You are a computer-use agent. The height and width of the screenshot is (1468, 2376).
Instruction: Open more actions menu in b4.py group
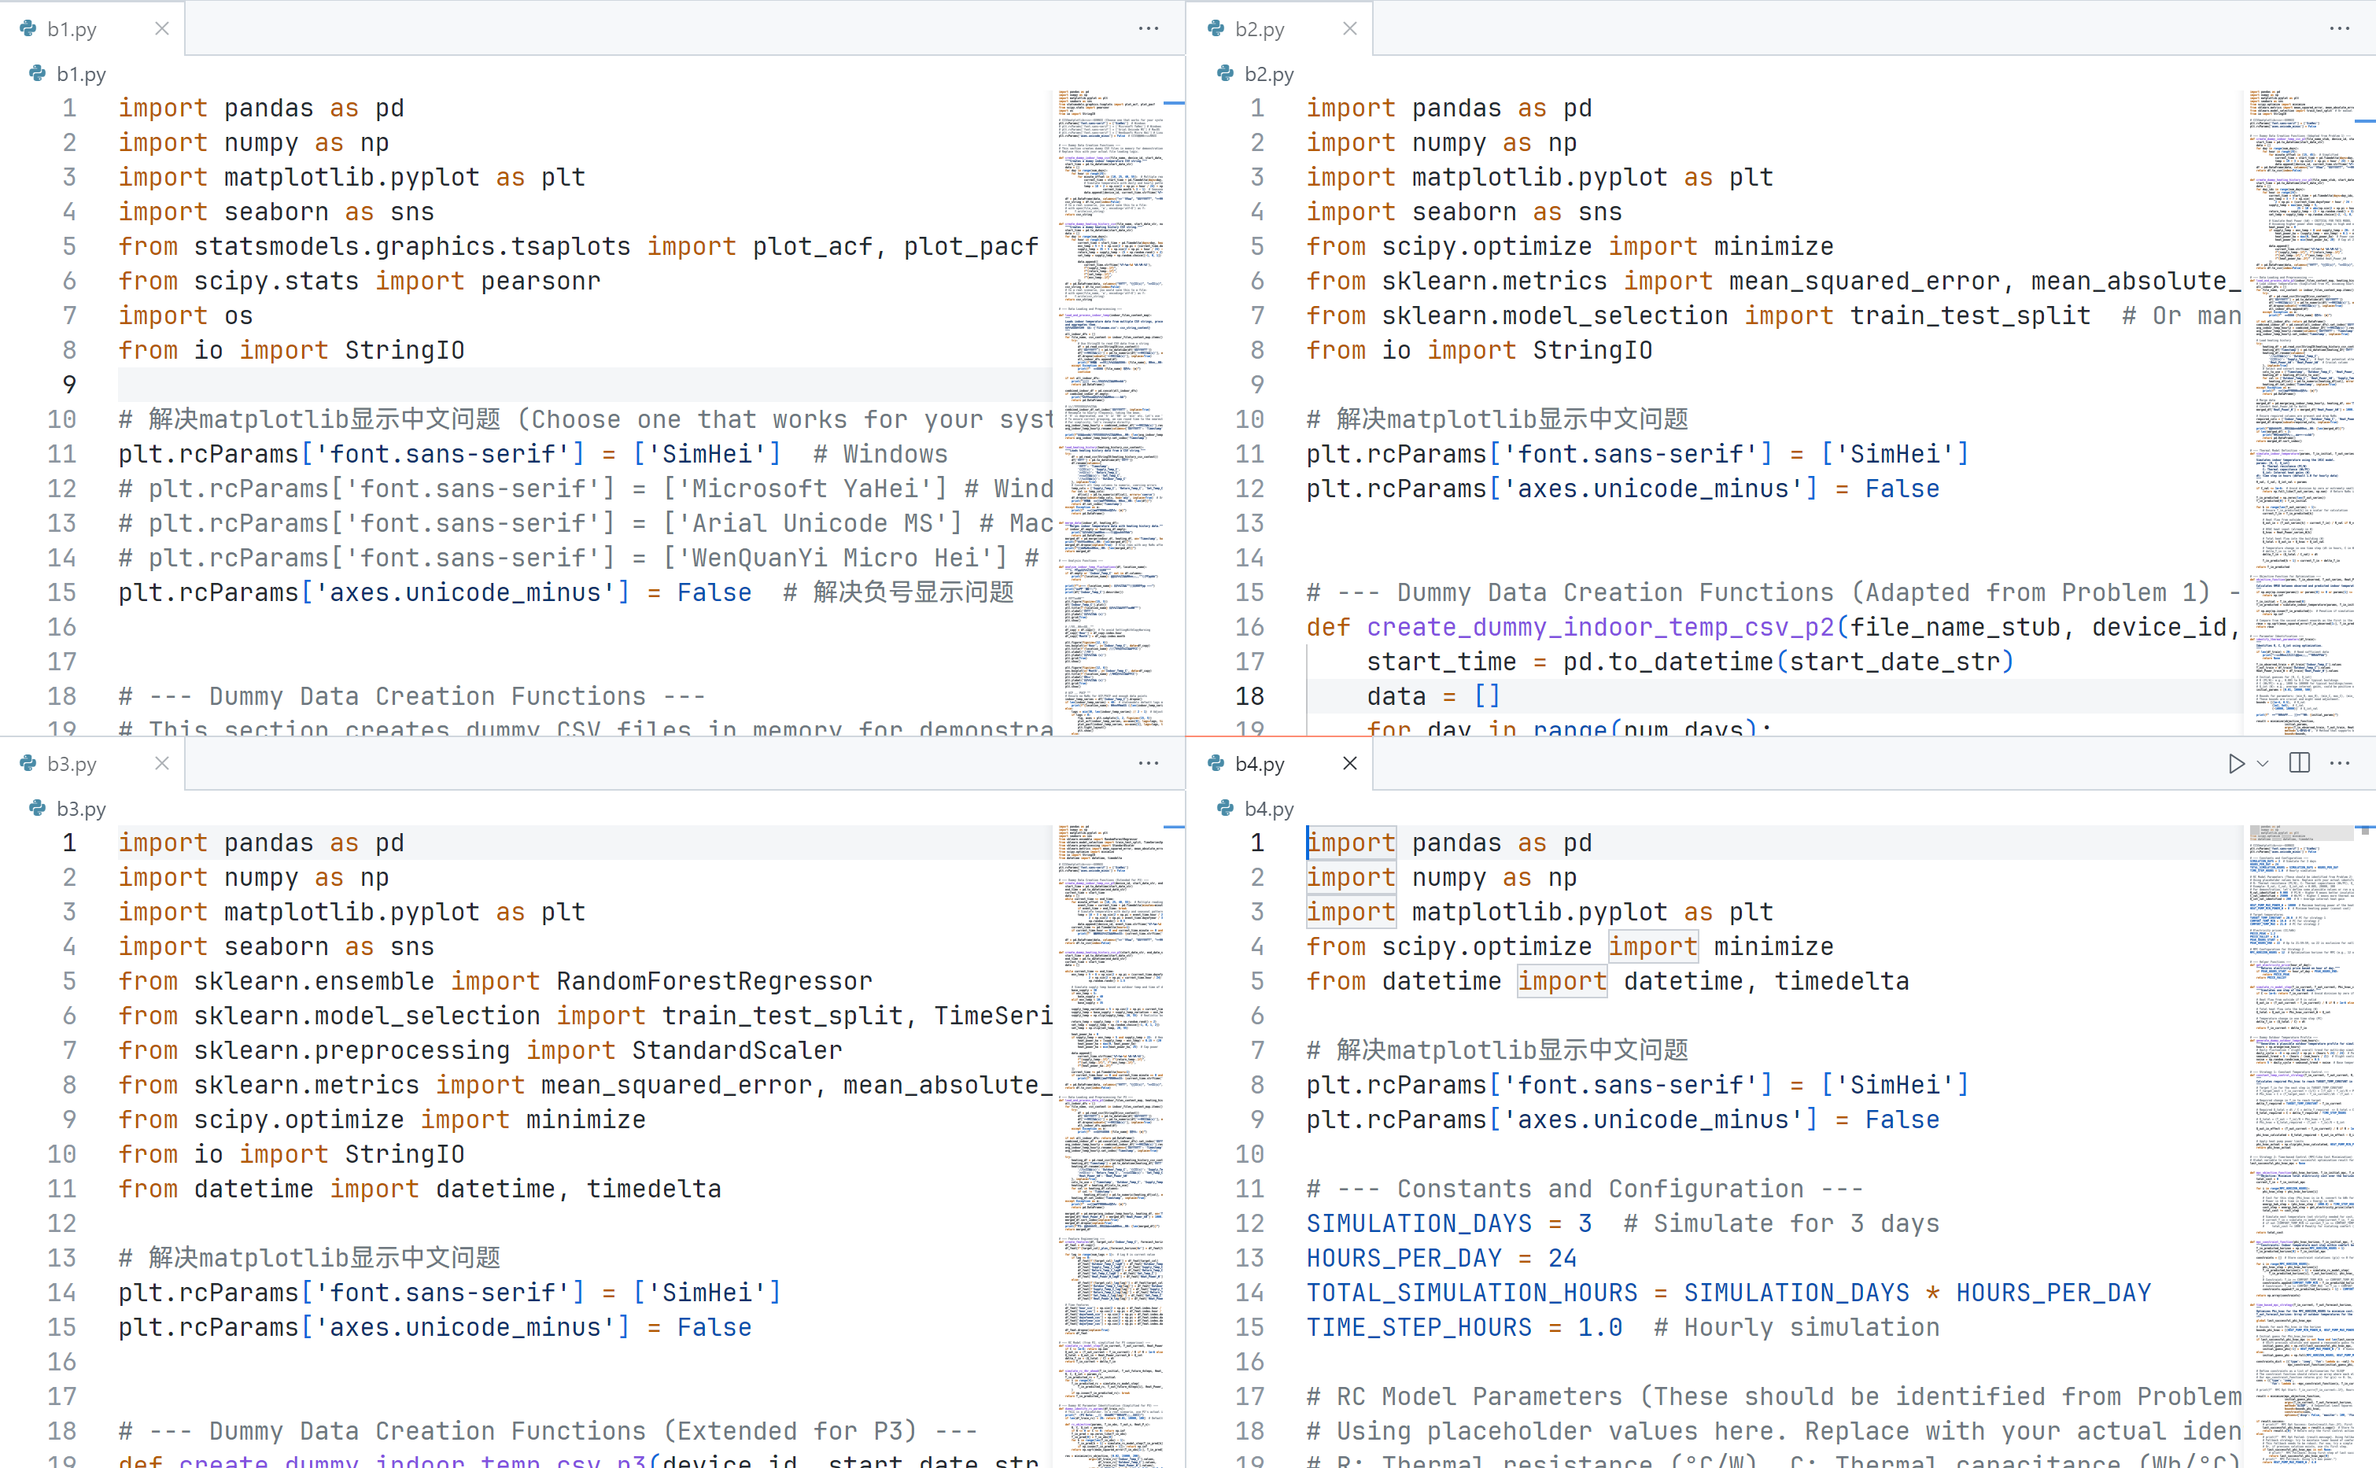coord(2340,763)
